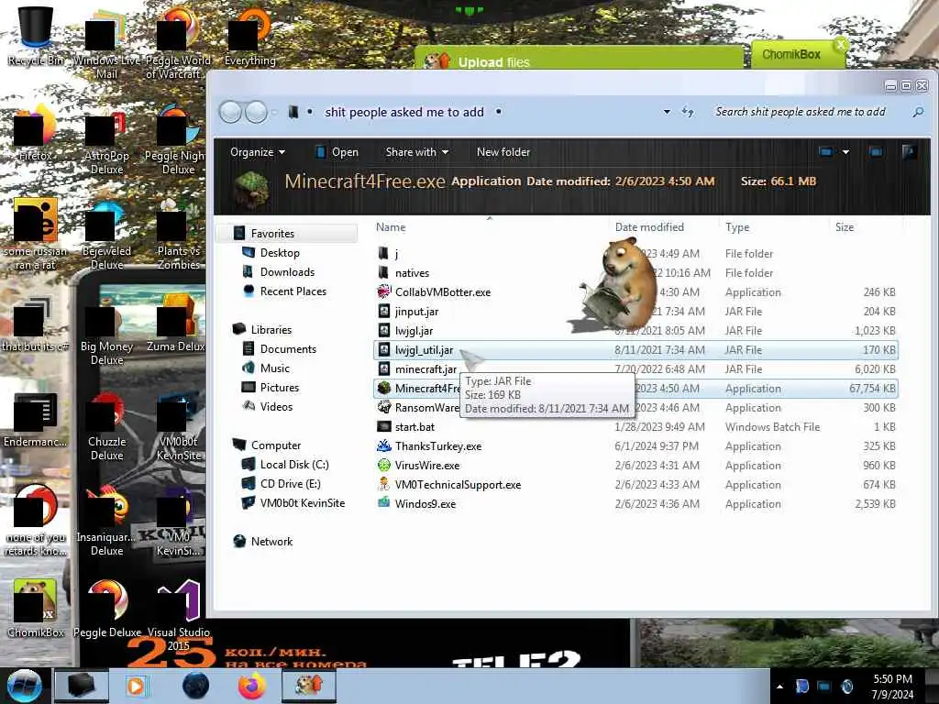The image size is (939, 704).
Task: Select the natives folder row
Action: point(636,272)
